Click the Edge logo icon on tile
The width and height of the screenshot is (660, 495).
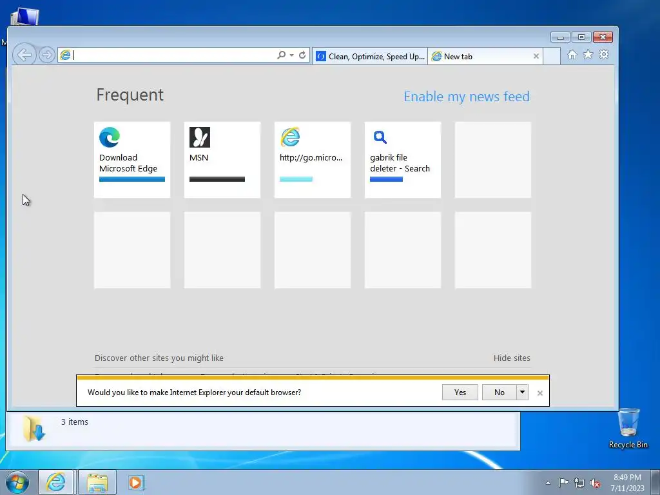[110, 137]
